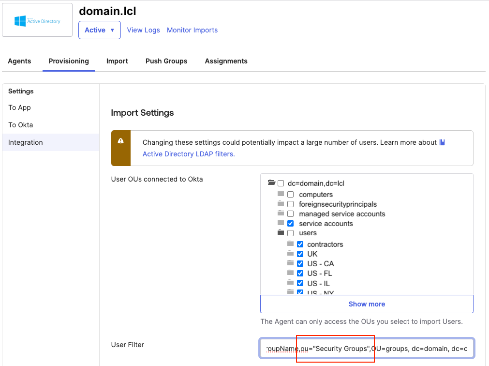Click the contractors folder icon

[290, 244]
